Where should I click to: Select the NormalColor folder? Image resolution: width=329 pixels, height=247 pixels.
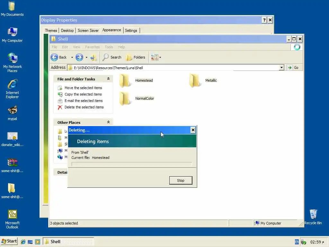click(x=137, y=98)
